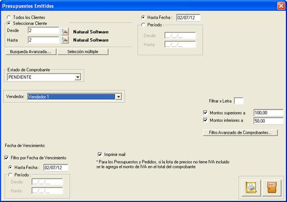Select the Seleccionar Cliente radio button
287x202 pixels.
(x=9, y=23)
